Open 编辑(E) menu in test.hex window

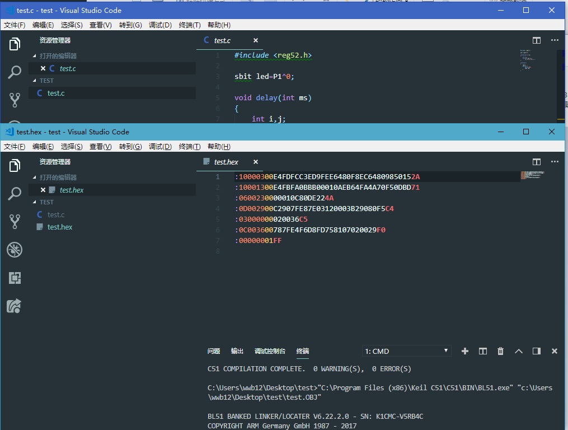[43, 147]
